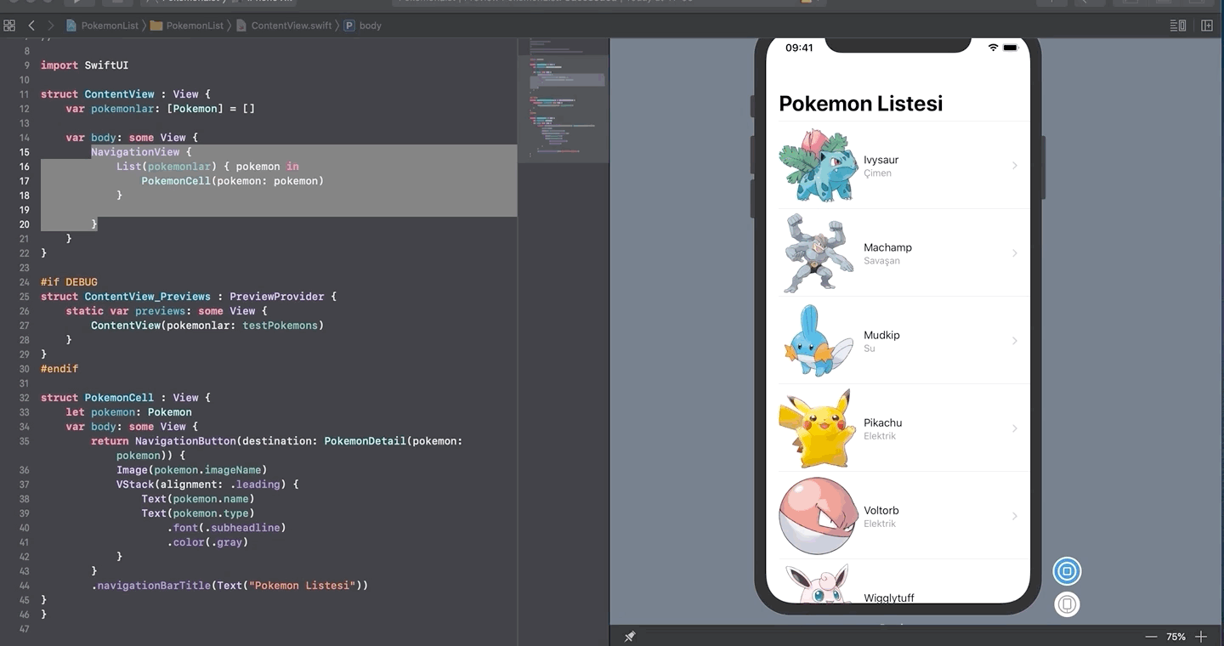Open the body property breadcrumb
This screenshot has height=646, width=1224.
coord(363,25)
